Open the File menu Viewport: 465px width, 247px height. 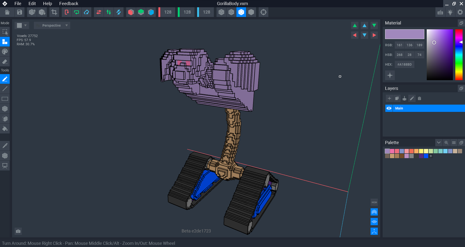coord(18,3)
